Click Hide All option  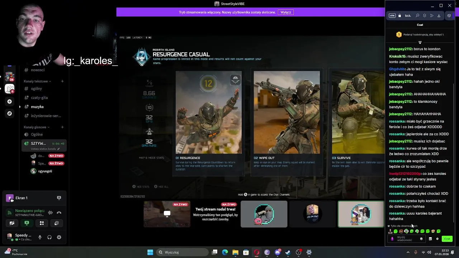[x=161, y=187]
